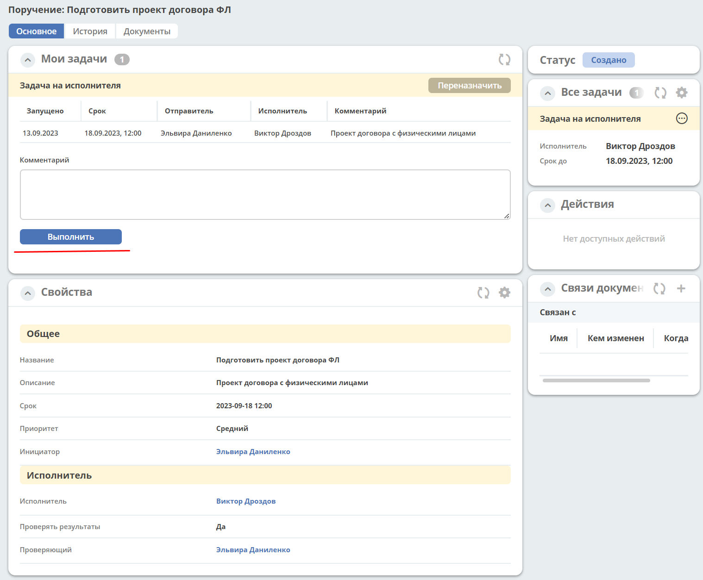The width and height of the screenshot is (703, 580).
Task: Click the horizontal scrollbar in Связи документа
Action: (x=596, y=380)
